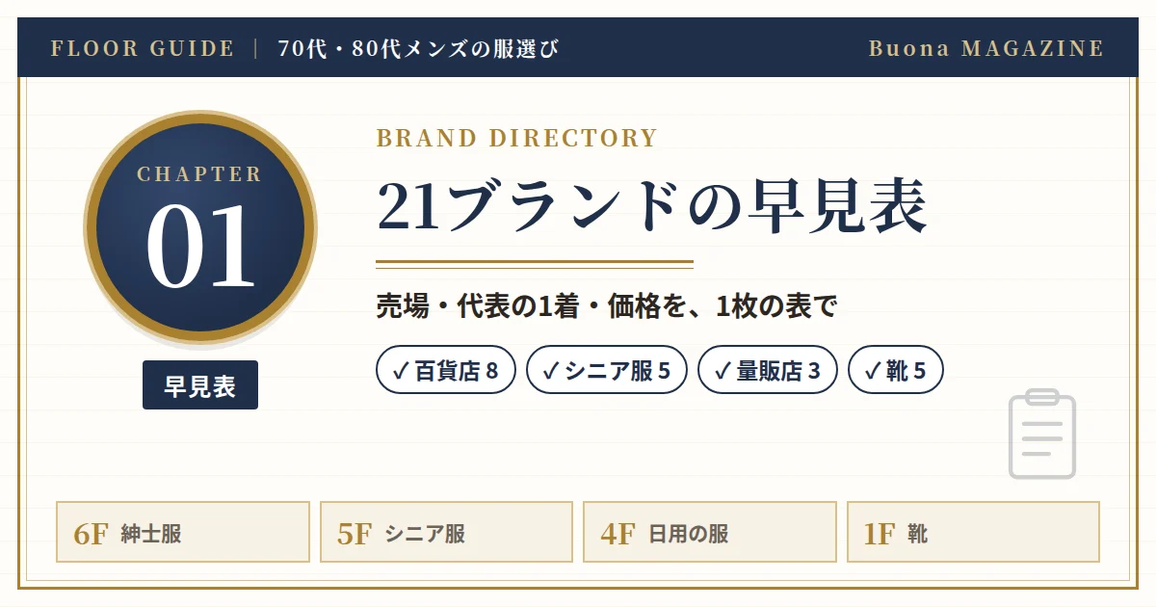Click the large 01 chapter number
Screen dimensions: 1156x607
200,247
